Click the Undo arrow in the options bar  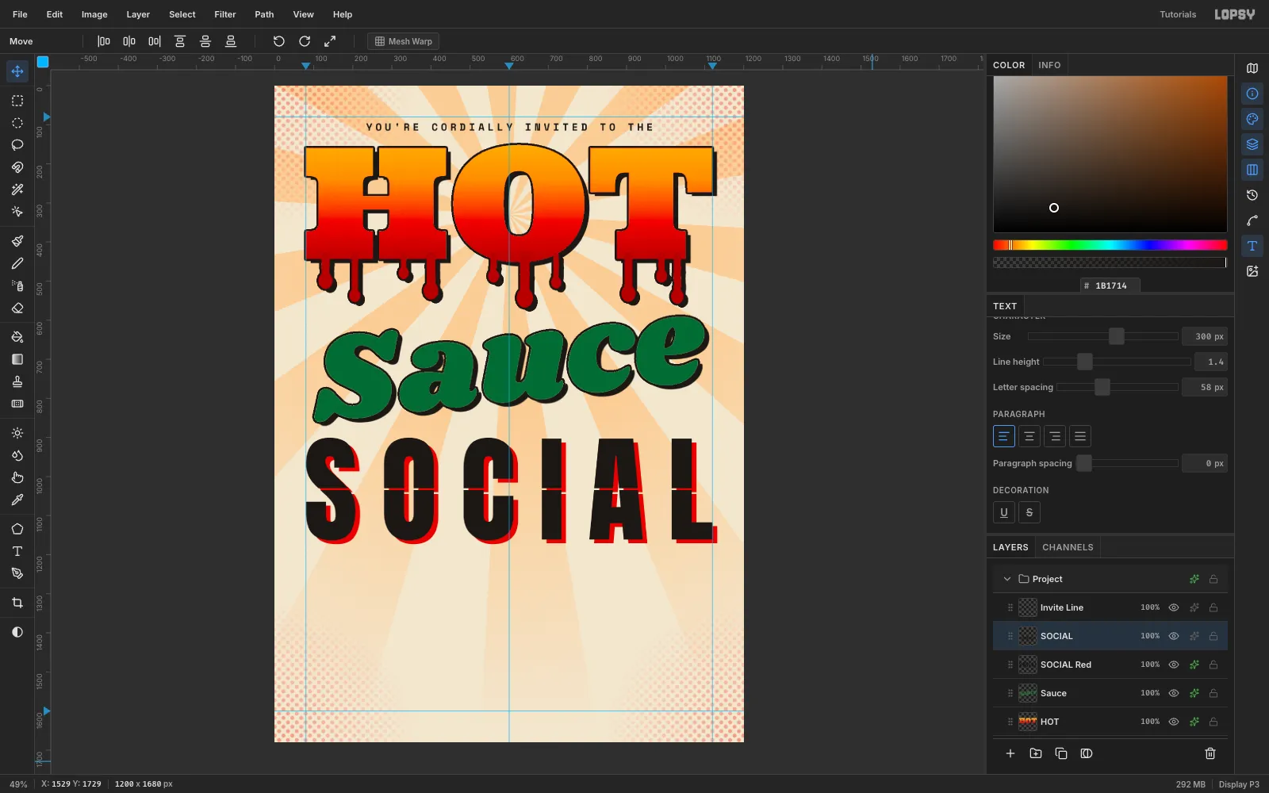coord(279,41)
